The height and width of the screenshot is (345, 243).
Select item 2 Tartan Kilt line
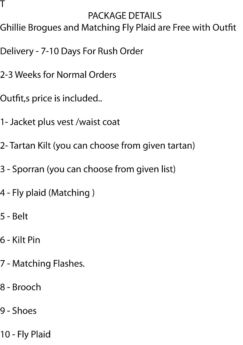coord(97,146)
